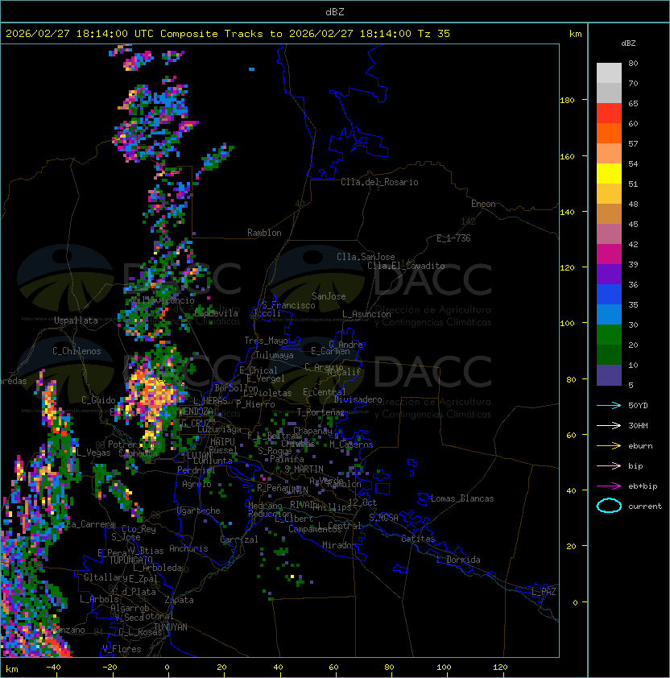Click the Agrelo map label
The image size is (670, 678).
[196, 484]
